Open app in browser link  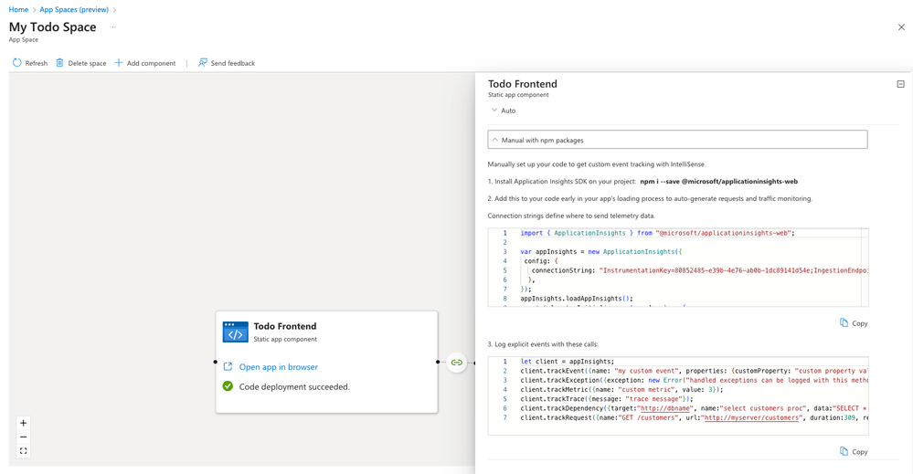(x=278, y=367)
